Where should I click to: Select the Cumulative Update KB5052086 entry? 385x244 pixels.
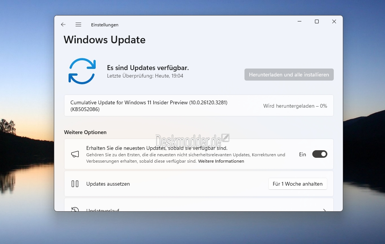199,105
